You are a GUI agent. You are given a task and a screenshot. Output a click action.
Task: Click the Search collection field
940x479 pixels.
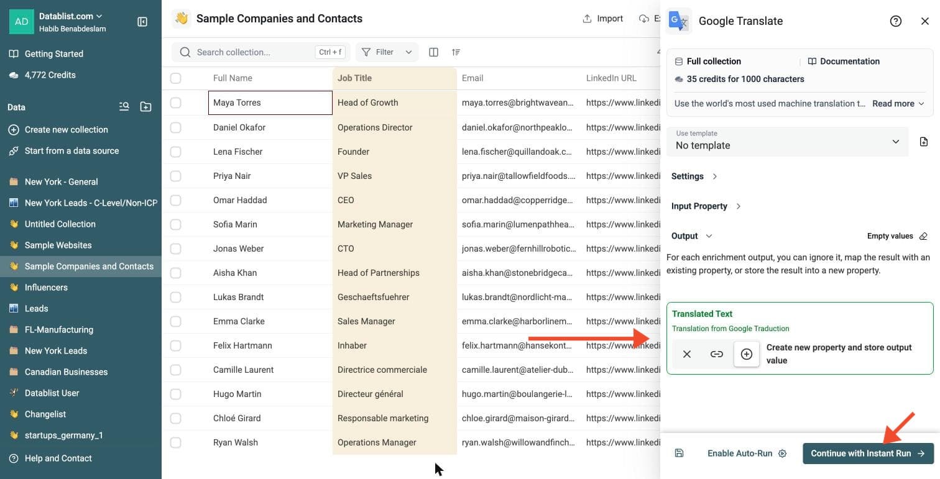[x=261, y=52]
